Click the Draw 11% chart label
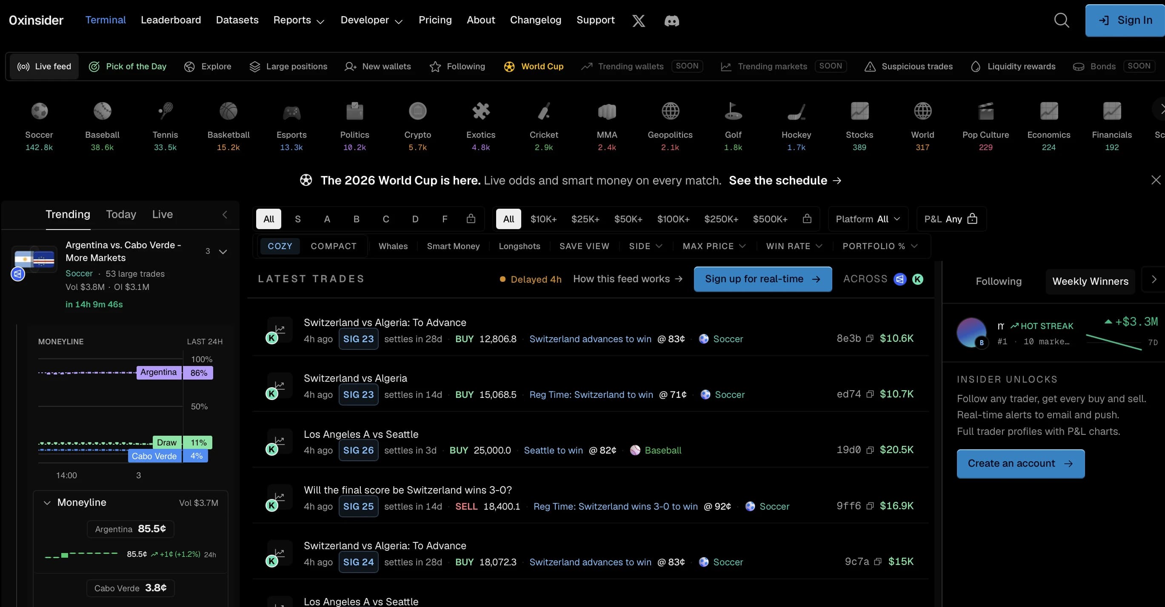Viewport: 1165px width, 607px height. point(183,442)
